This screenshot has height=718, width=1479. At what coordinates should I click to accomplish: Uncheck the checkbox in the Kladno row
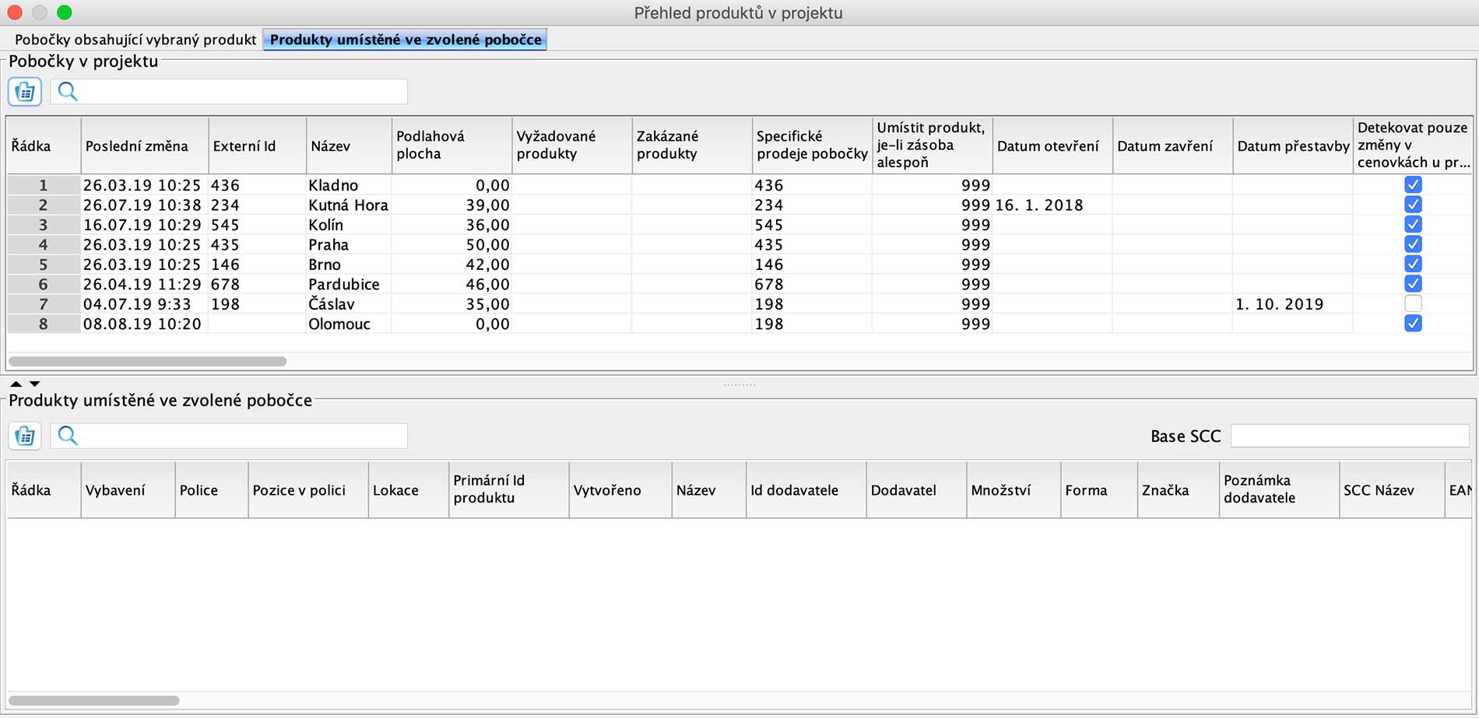click(x=1412, y=184)
